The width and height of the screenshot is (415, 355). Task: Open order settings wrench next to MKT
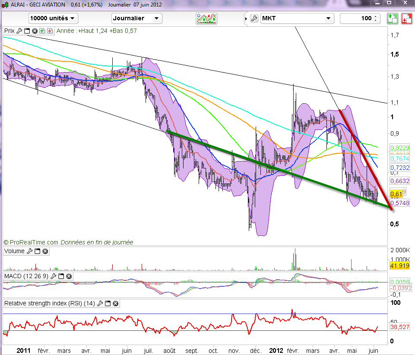coord(254,19)
